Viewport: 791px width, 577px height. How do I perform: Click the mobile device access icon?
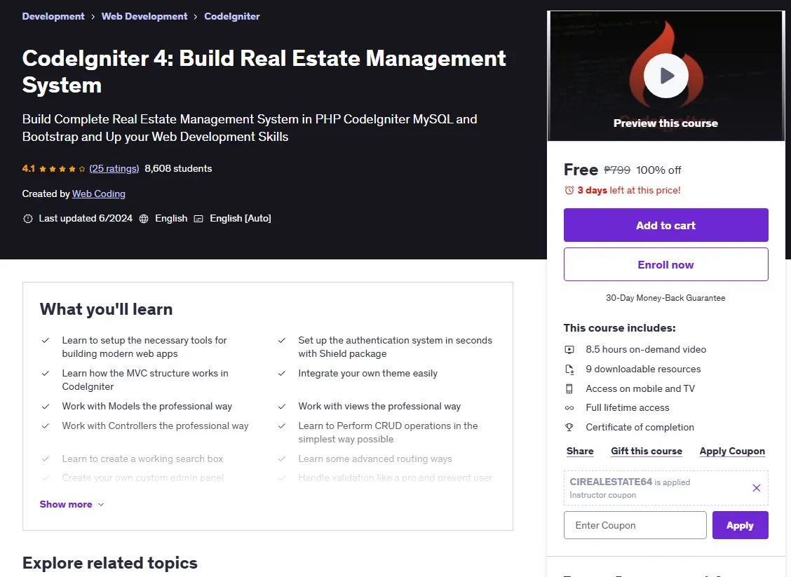tap(569, 389)
